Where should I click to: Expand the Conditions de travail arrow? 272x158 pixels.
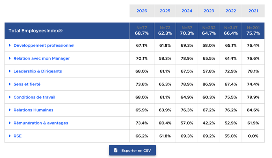point(10,97)
